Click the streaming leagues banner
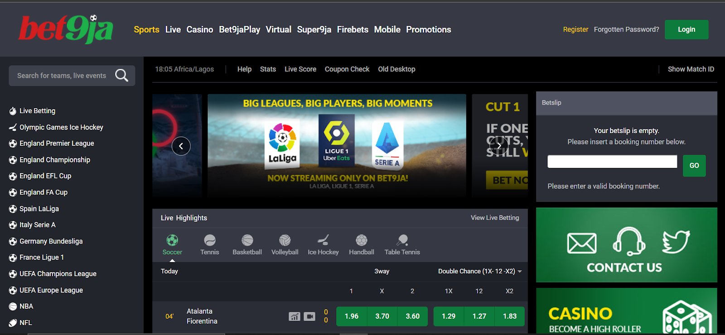 coord(337,146)
